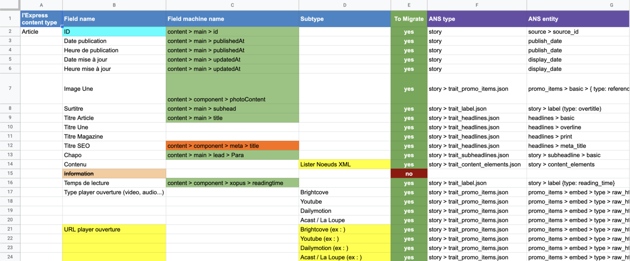Select row 24 header

[10, 257]
